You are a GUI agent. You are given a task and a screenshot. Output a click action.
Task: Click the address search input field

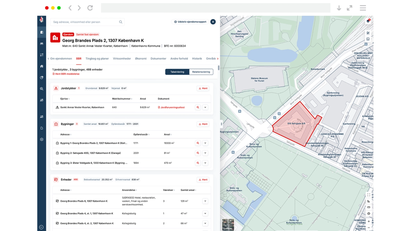[x=85, y=22]
